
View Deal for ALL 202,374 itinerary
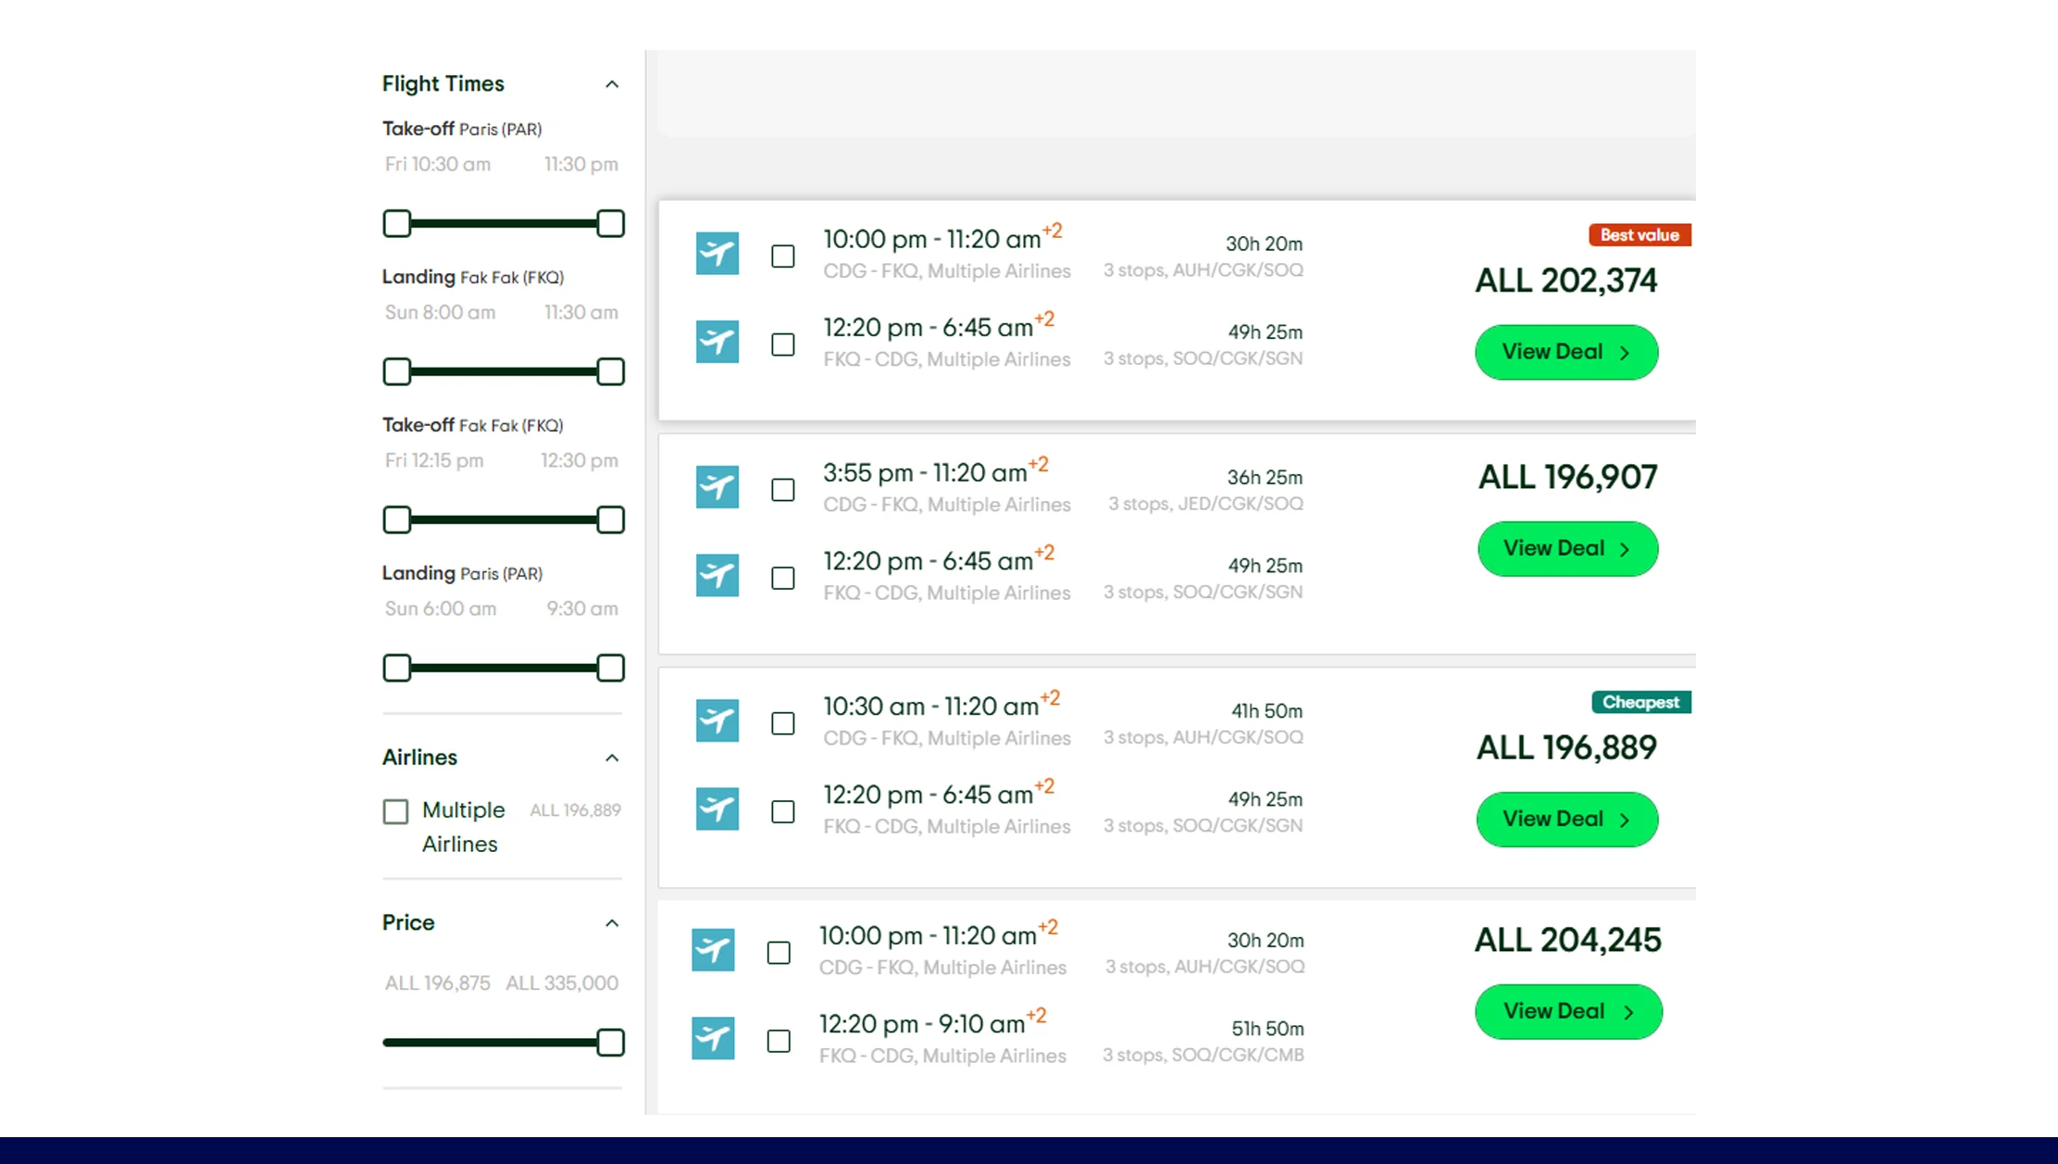[x=1566, y=352]
